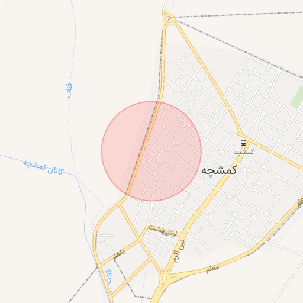Select the green park area
Viewport: 303px width, 303px height.
tap(297, 96)
